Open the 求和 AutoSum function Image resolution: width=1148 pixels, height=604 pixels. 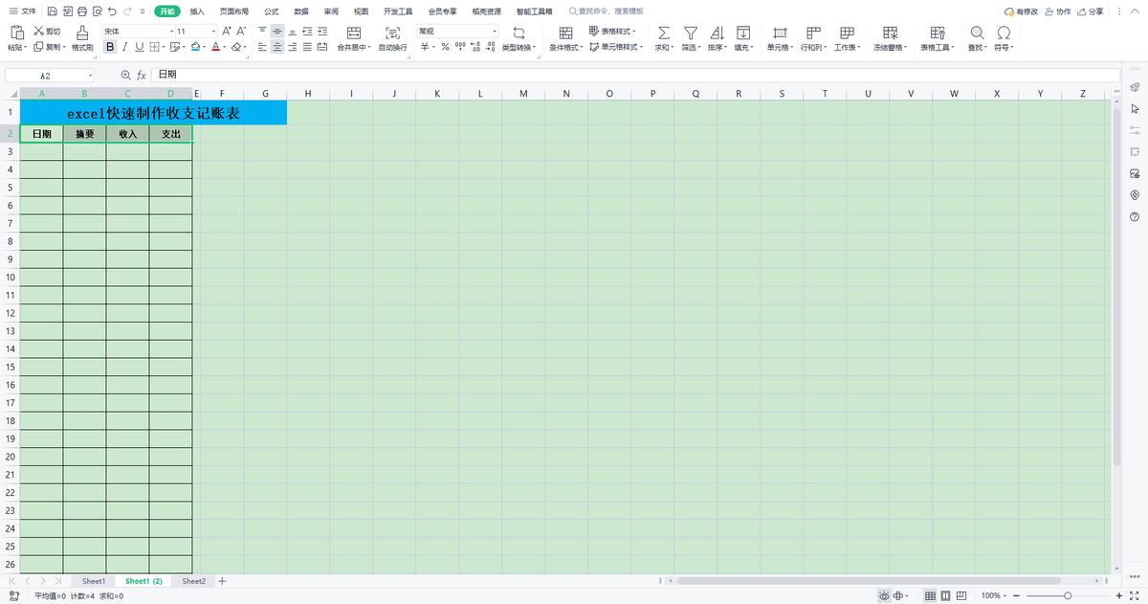pyautogui.click(x=662, y=38)
